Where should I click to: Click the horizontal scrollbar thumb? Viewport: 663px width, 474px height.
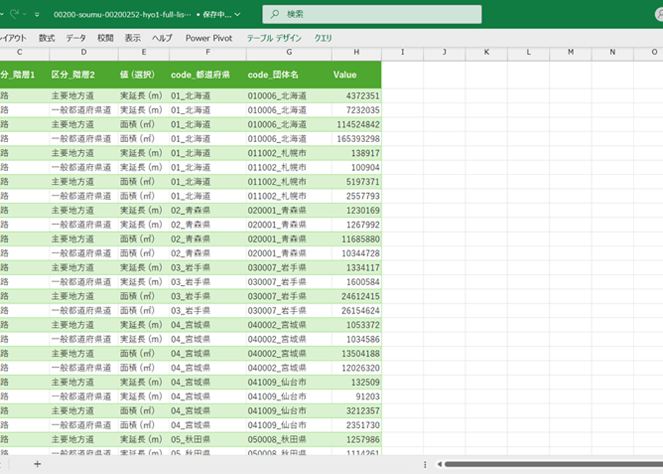click(553, 464)
